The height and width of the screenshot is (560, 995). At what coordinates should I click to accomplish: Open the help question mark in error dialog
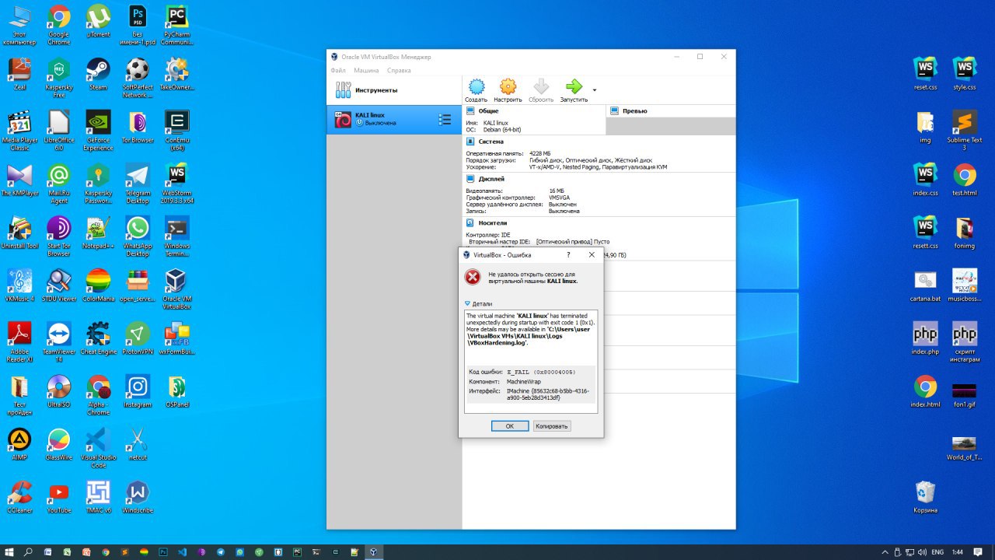tap(568, 254)
